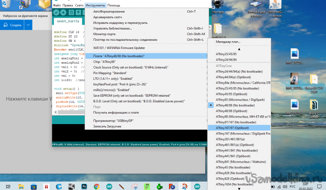Screen dimensions: 326x190
Task: Pick ATtiny85 (Micronucleus / DigiSpark) board
Action: coord(242,99)
